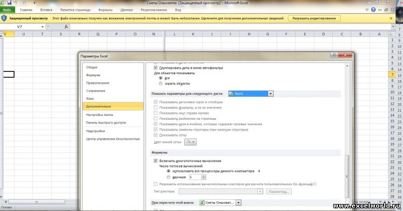
Task: Select radio option все for objects
Action: [x=161, y=78]
